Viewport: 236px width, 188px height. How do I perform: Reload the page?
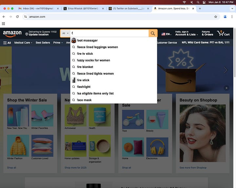pos(17,17)
